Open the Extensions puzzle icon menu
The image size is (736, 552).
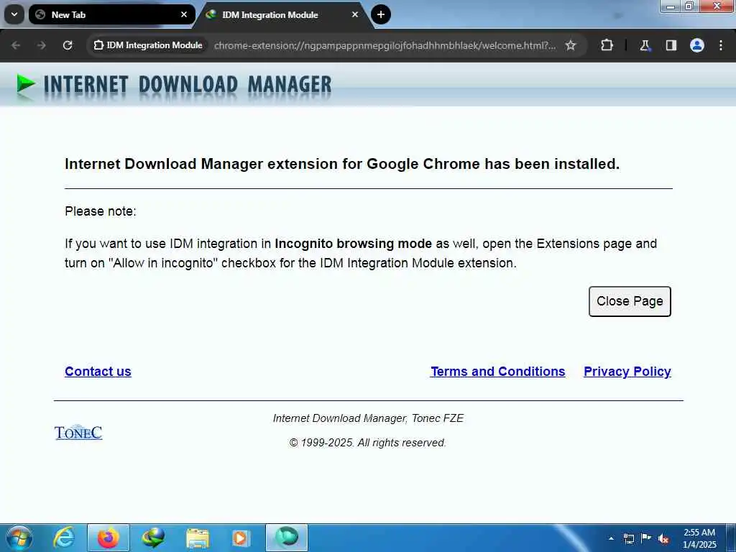607,45
